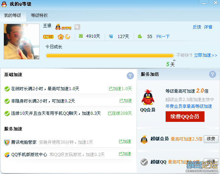Click 已加速1.0天 status text
The width and height of the screenshot is (220, 174).
pyautogui.click(x=120, y=89)
